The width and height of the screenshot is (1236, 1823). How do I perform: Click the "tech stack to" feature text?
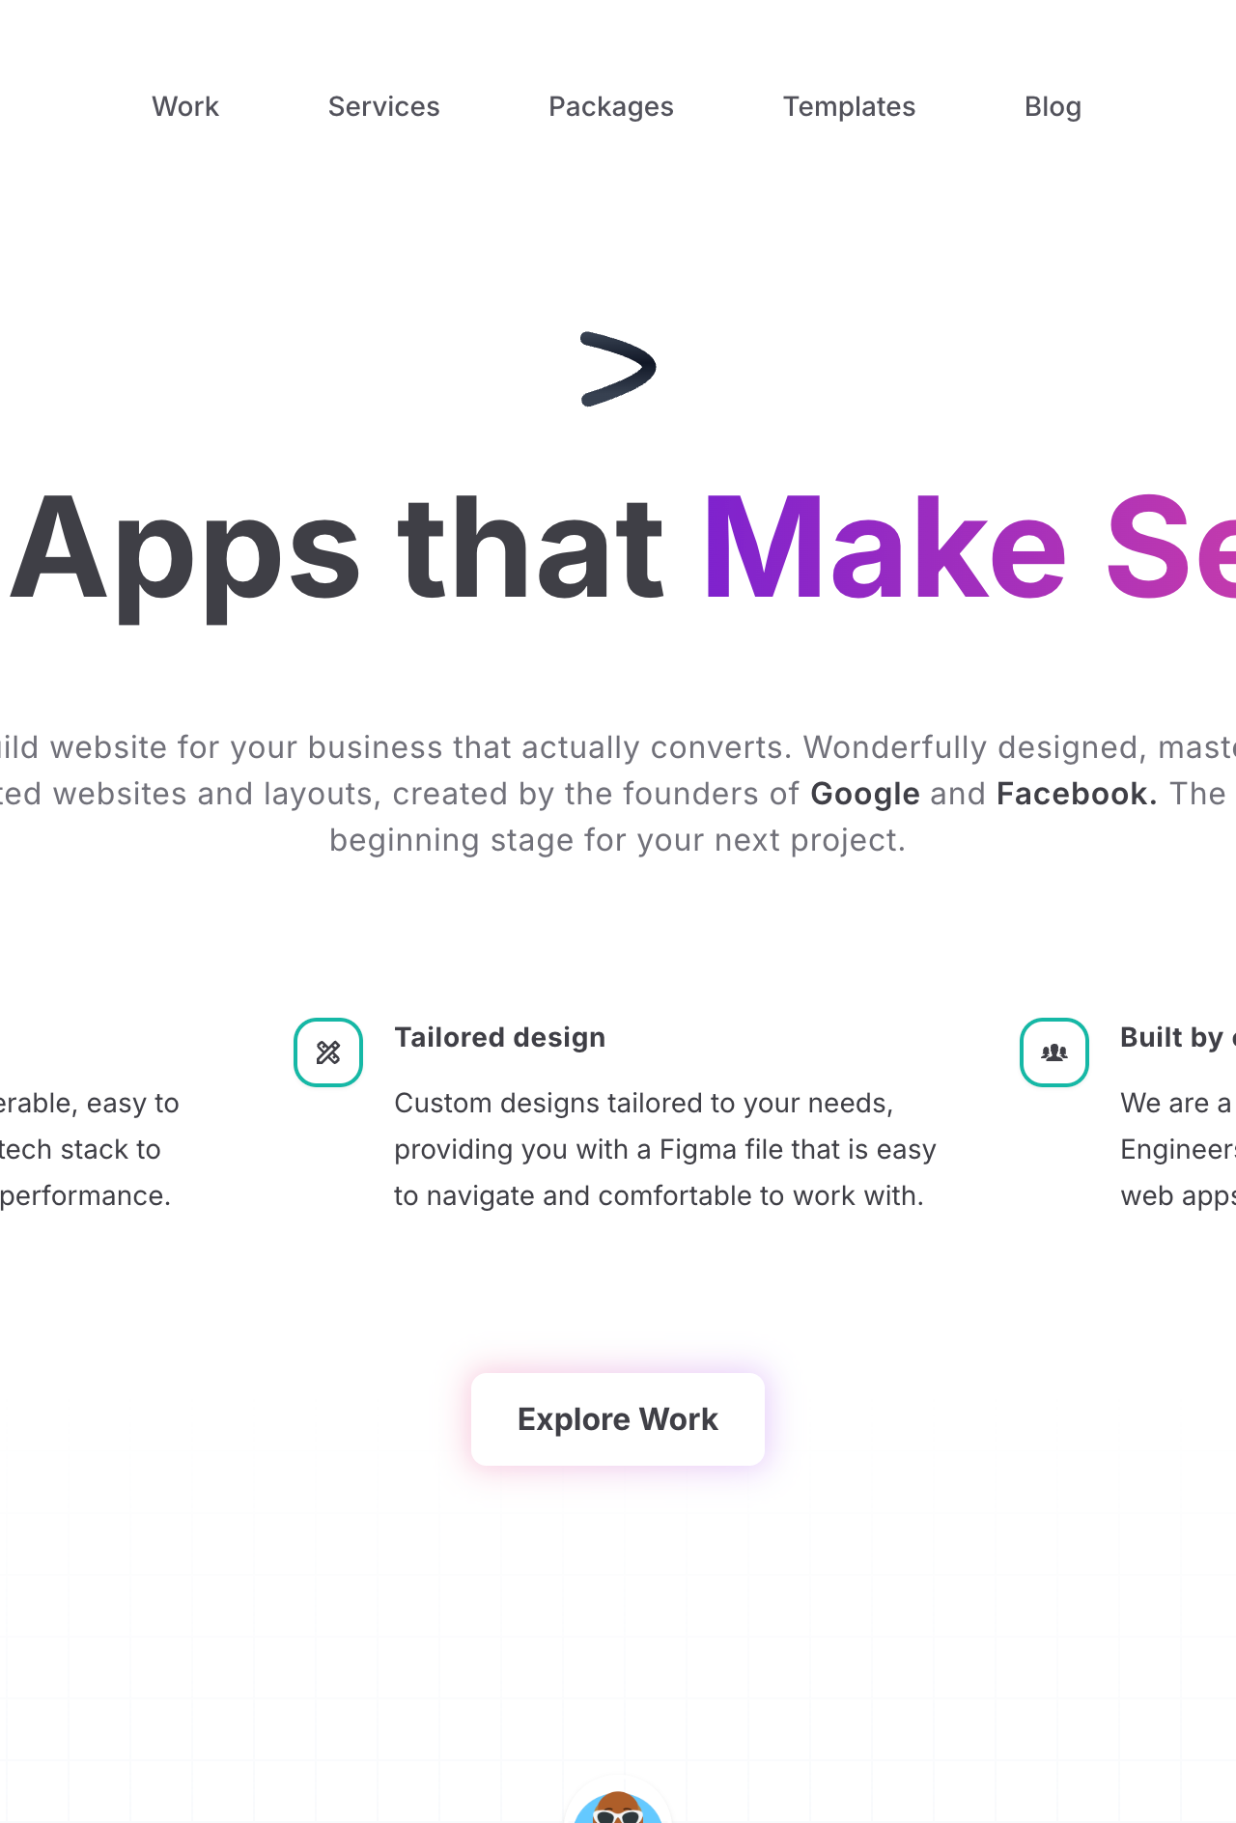point(80,1149)
